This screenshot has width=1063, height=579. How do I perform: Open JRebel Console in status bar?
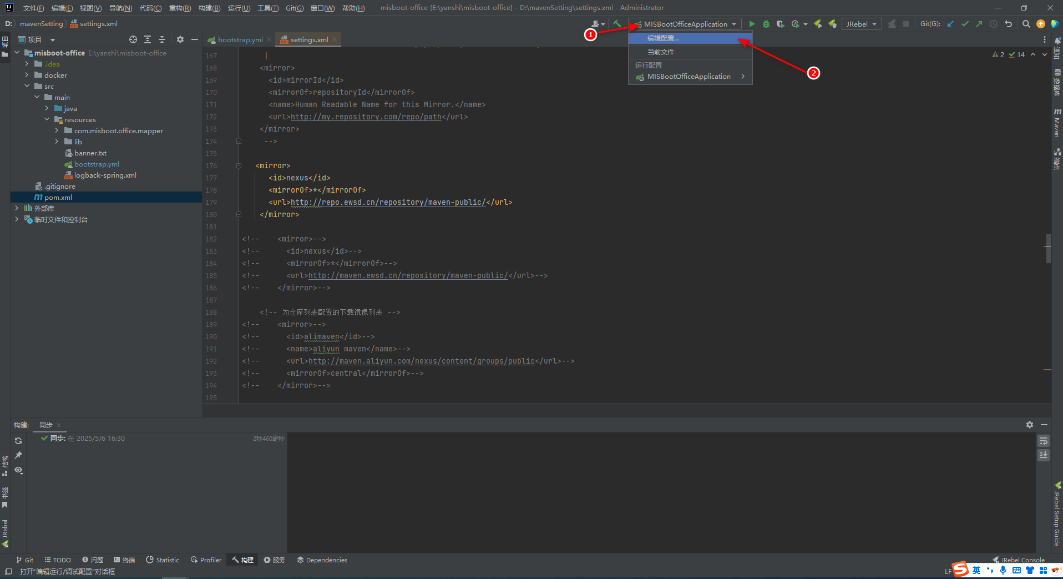coord(1019,560)
